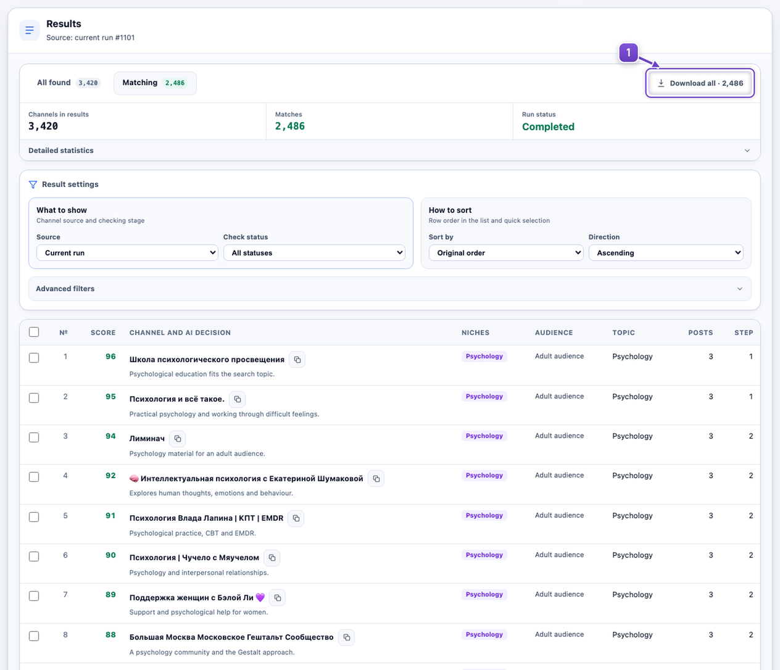This screenshot has height=670, width=780.
Task: Copy the Чучело с Мяучелом channel name
Action: [x=272, y=558]
